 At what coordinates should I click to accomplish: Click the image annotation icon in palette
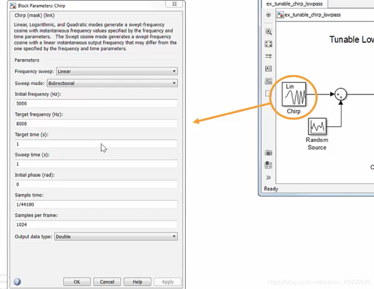pyautogui.click(x=269, y=81)
